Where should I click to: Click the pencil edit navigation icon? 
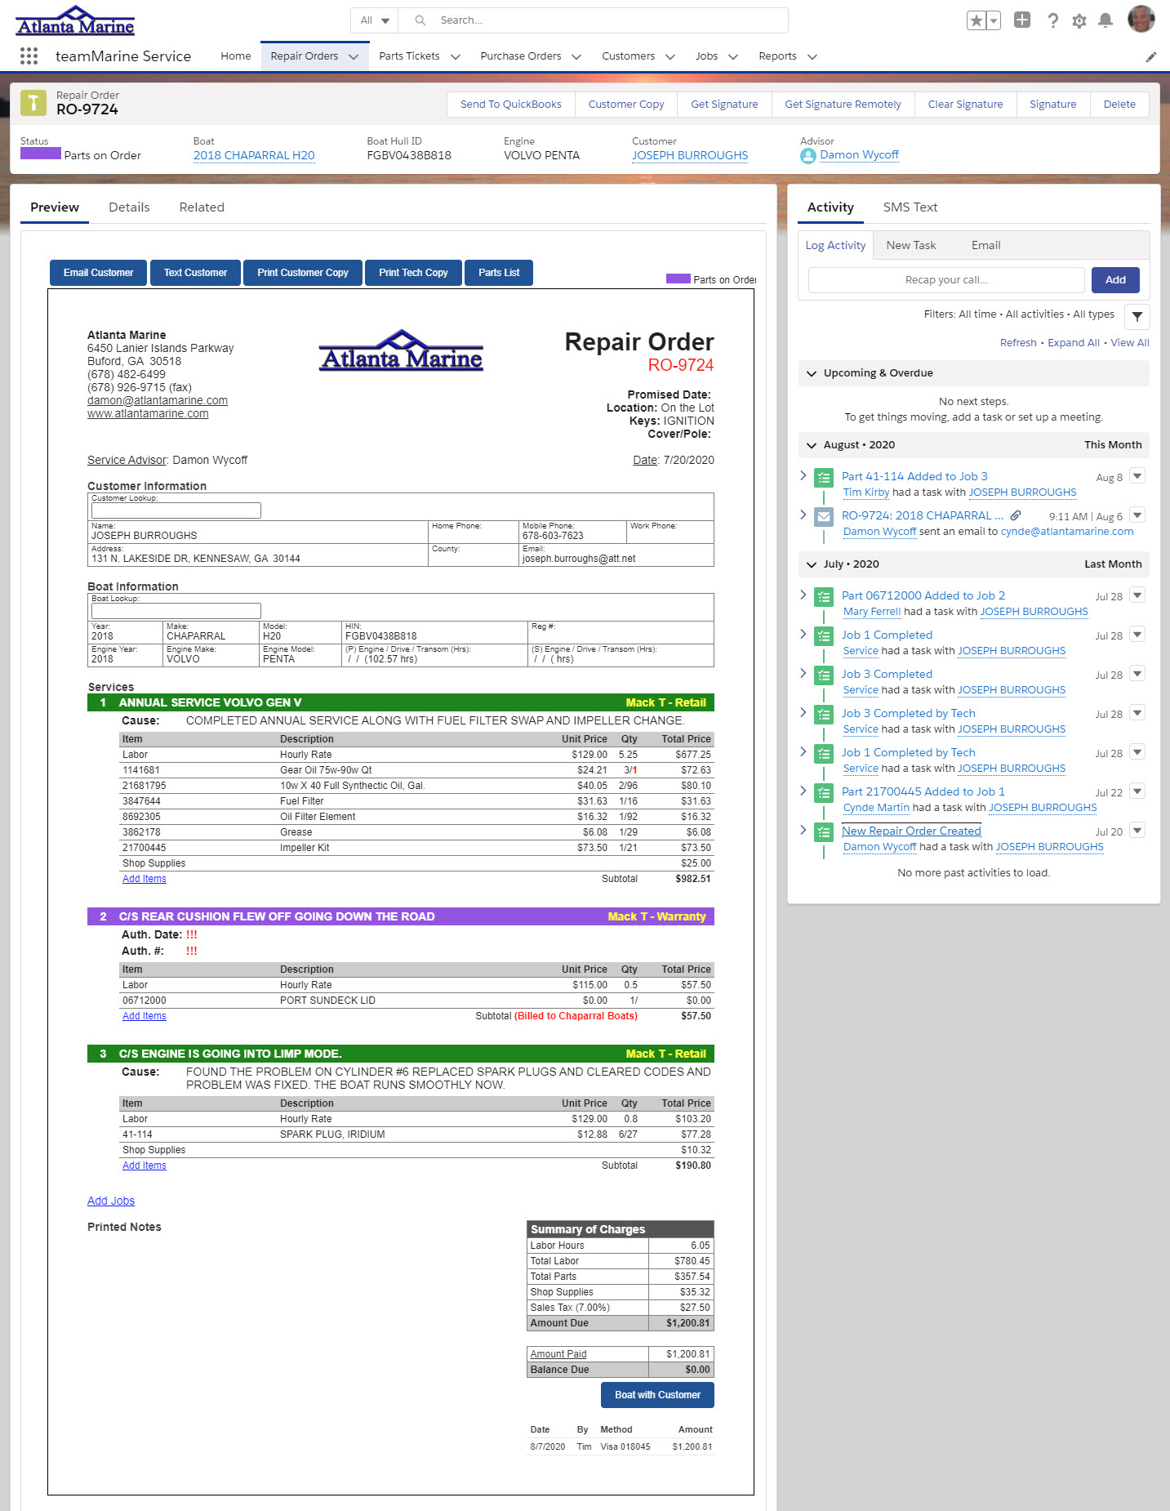(1151, 56)
